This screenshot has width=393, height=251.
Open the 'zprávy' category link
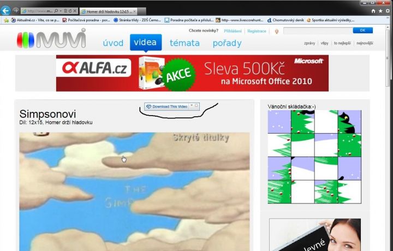(309, 43)
